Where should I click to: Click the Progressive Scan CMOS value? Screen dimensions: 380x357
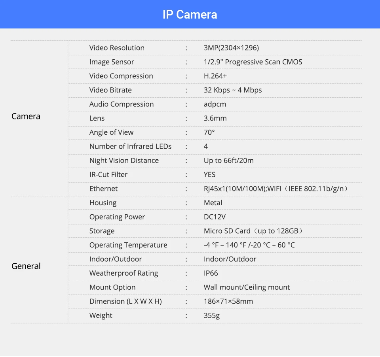253,62
